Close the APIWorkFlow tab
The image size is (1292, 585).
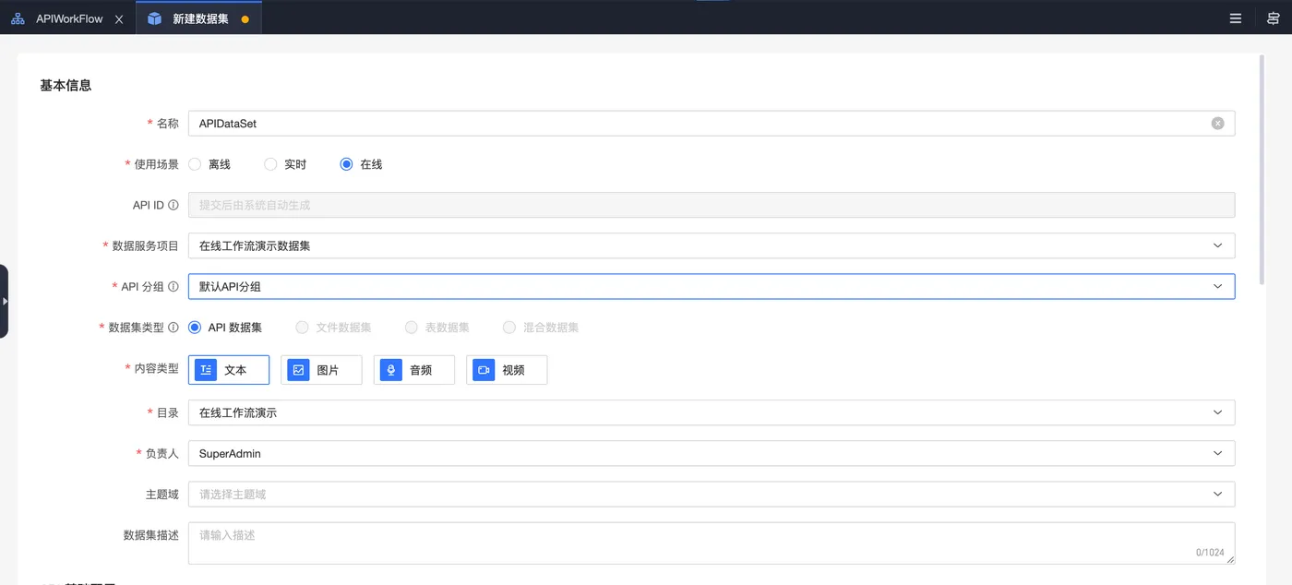pyautogui.click(x=119, y=19)
